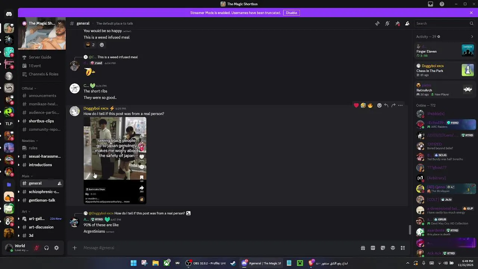The height and width of the screenshot is (269, 478).
Task: Click the chat scrollbar thumb
Action: tap(410, 230)
